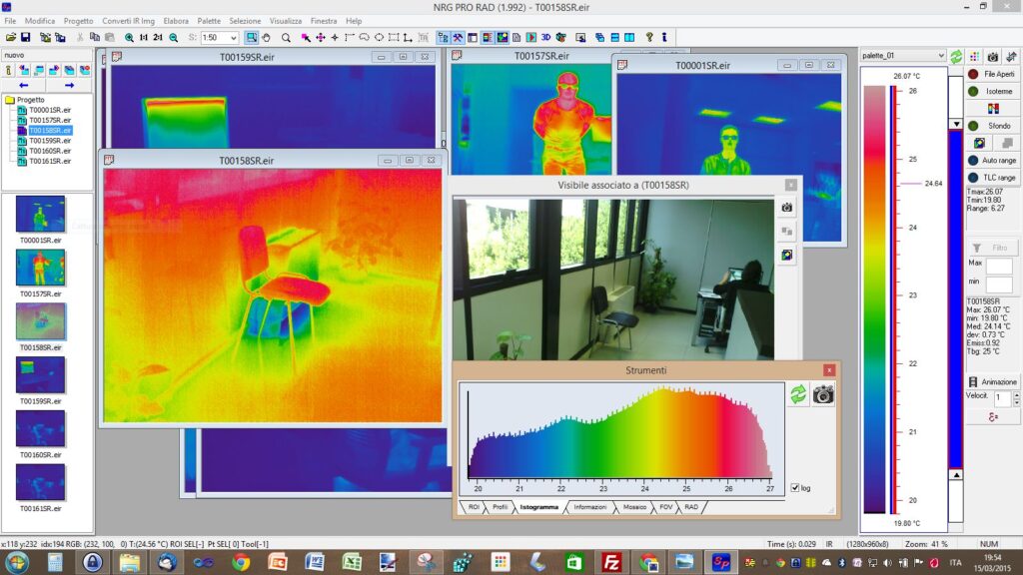Click the Animazione button

pos(992,382)
